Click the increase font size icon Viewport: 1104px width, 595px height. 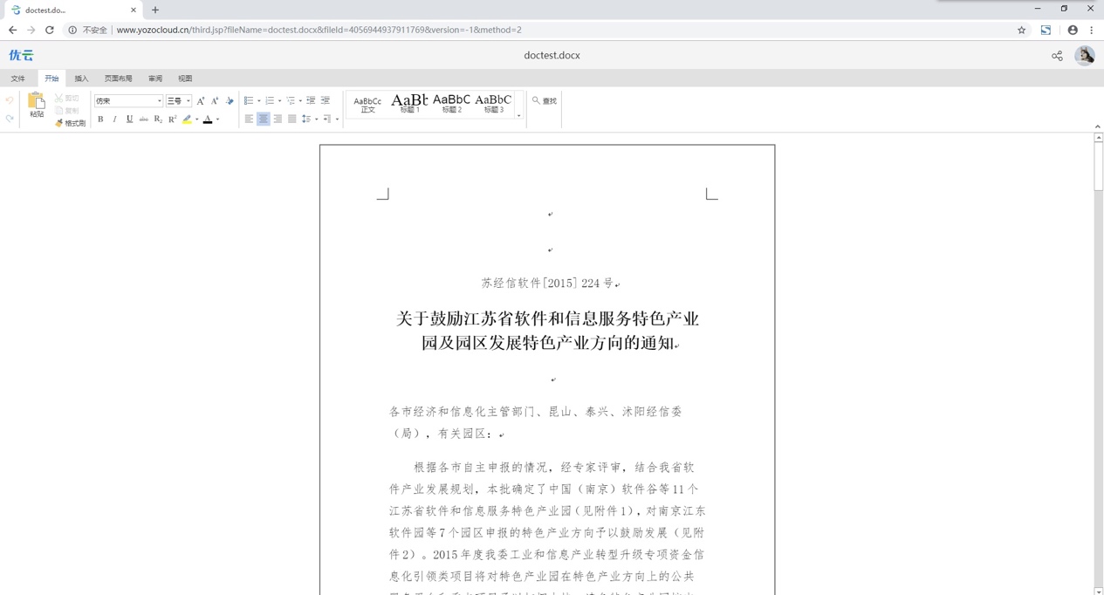click(x=201, y=101)
